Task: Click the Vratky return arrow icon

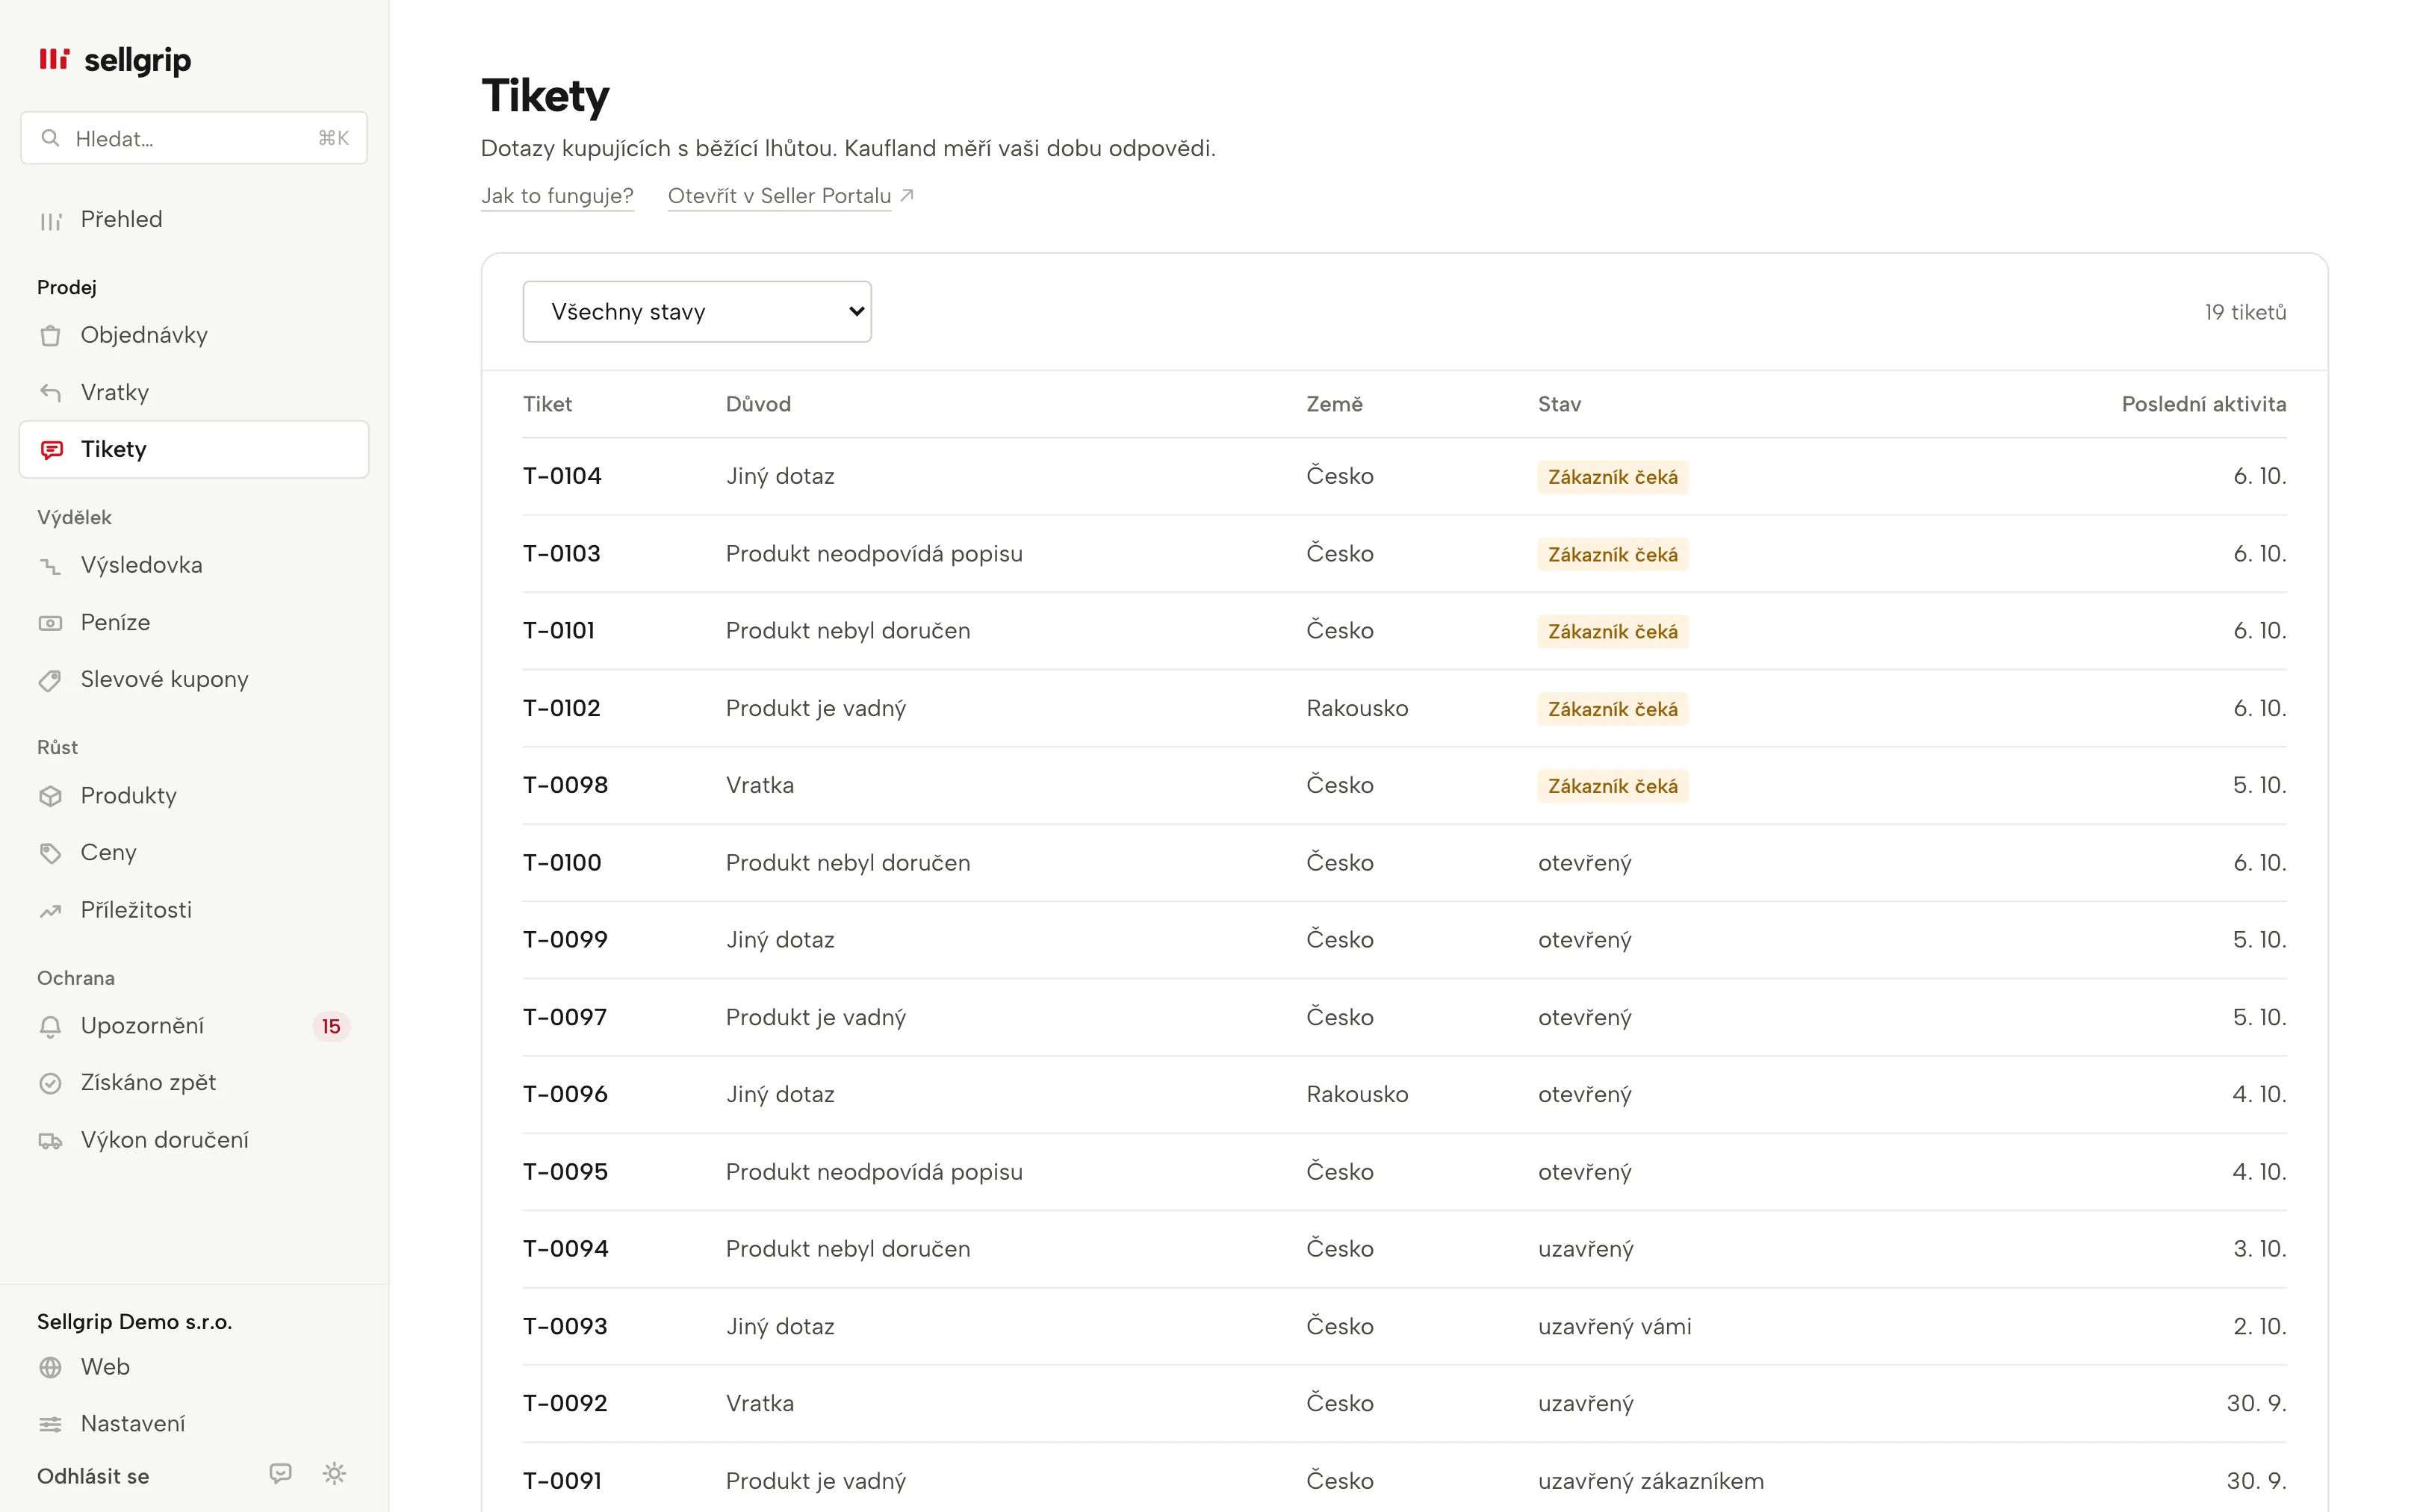Action: point(50,393)
